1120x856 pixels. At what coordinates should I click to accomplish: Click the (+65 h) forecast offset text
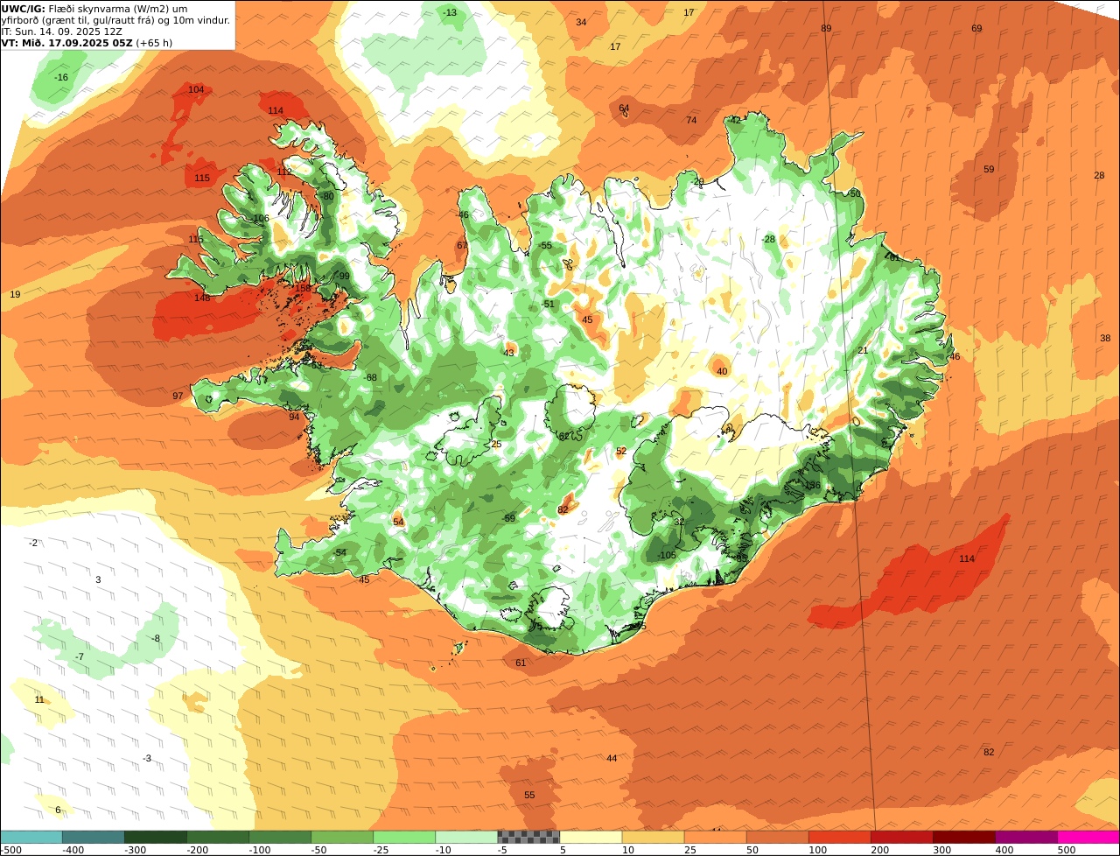(x=155, y=43)
